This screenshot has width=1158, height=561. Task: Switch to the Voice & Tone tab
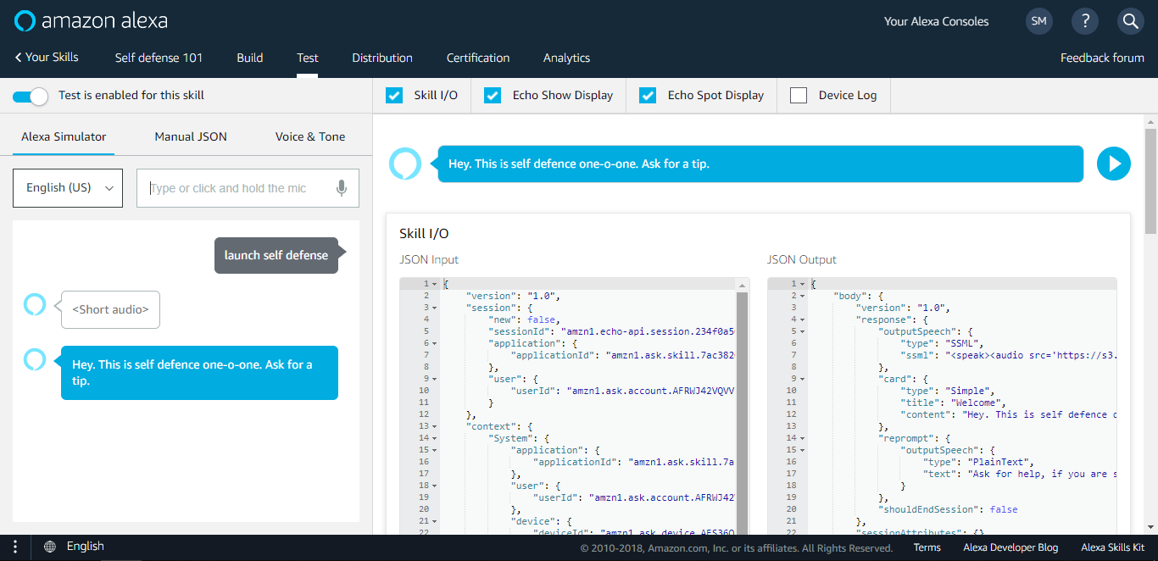coord(310,136)
